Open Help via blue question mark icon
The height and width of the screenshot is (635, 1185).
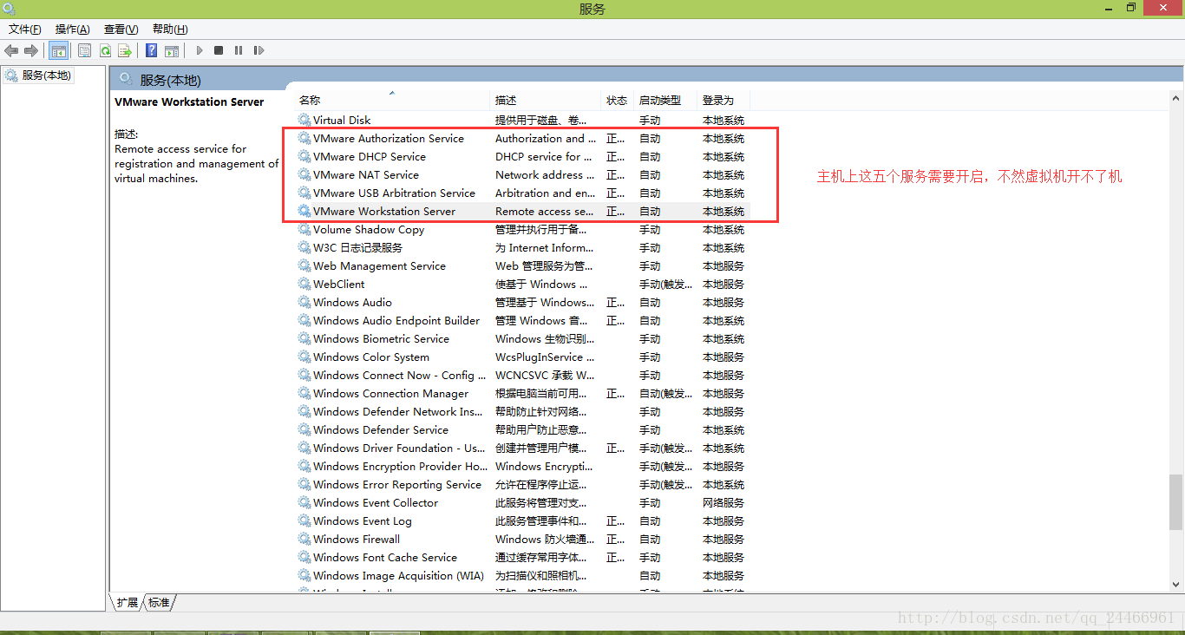point(152,50)
